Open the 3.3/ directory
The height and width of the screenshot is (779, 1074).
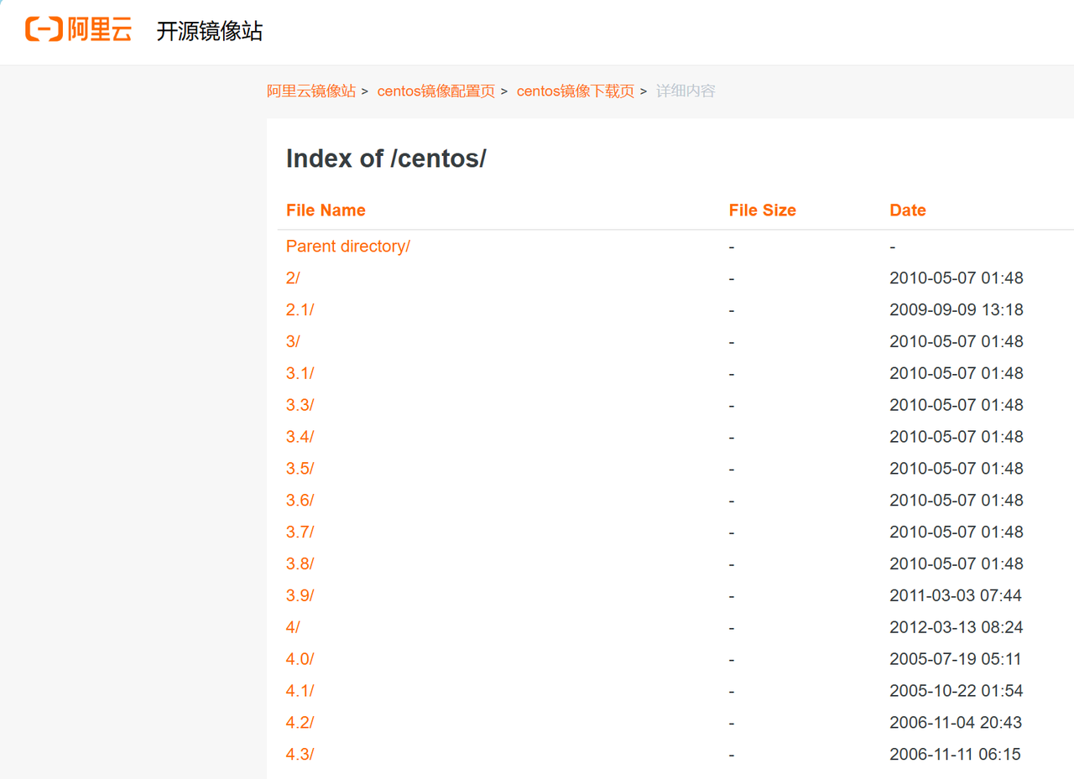point(300,405)
